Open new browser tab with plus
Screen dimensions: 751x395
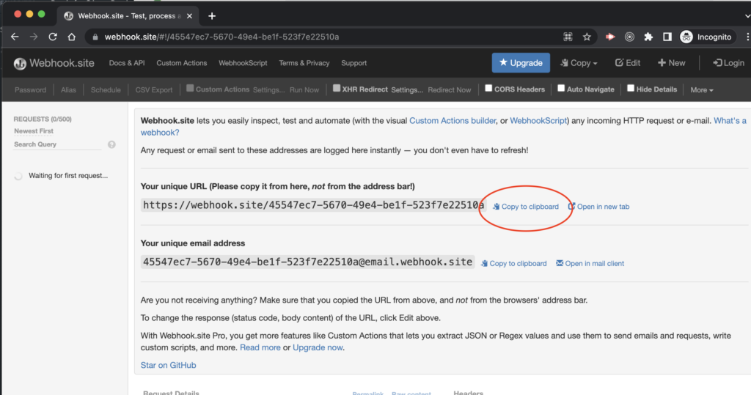click(212, 16)
